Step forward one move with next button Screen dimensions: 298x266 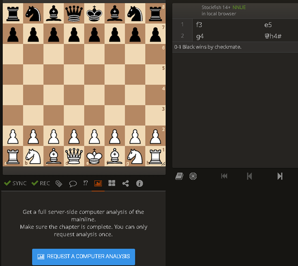(280, 176)
